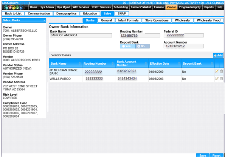Delete the JP Morgan Chase Bank row
225x157 pixels.
coord(222,72)
